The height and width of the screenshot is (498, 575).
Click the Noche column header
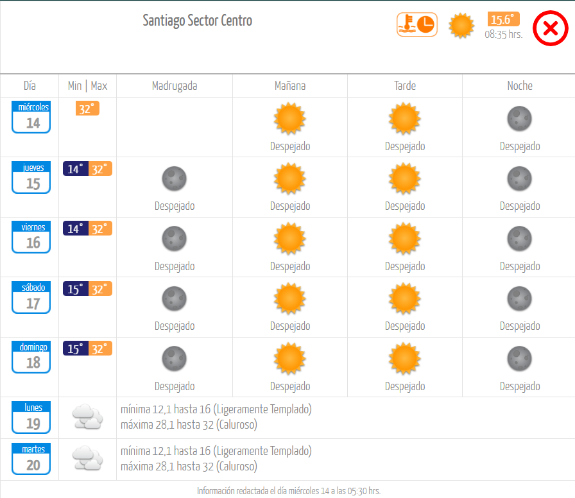pyautogui.click(x=520, y=86)
